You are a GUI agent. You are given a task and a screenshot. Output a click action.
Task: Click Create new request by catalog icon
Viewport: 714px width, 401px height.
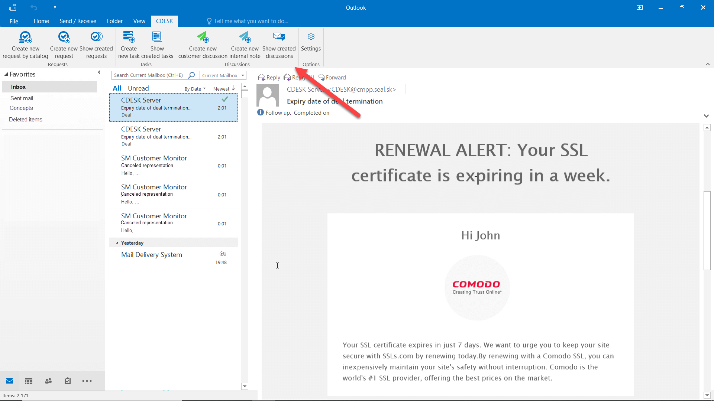coord(25,37)
